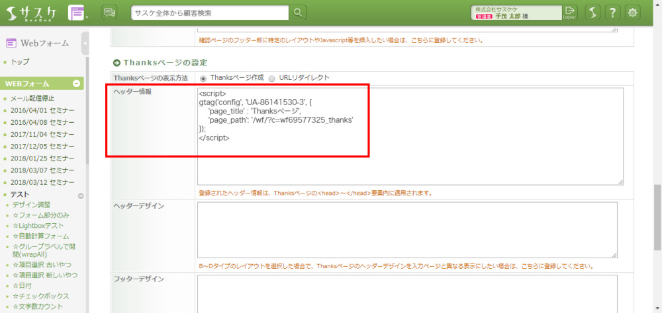Click into the customer search field

(210, 13)
